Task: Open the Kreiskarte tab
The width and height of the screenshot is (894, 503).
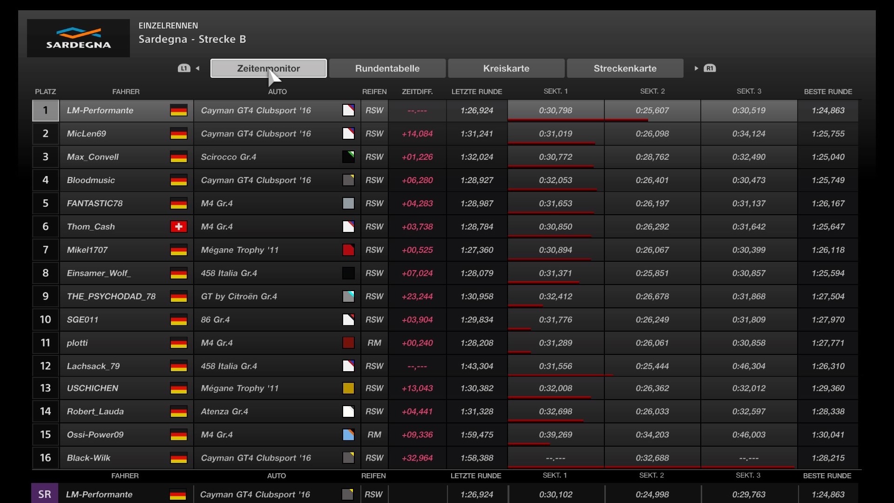Action: 506,68
